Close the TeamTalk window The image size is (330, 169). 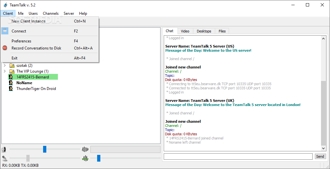point(322,5)
